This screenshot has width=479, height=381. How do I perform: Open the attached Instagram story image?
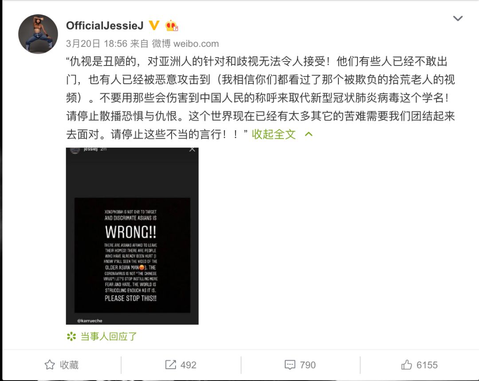[132, 236]
